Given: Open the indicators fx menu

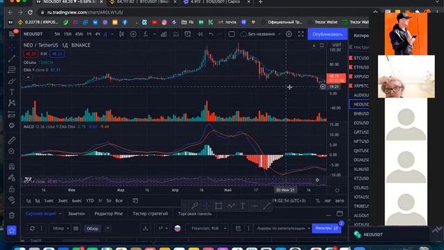Looking at the screenshot, I should pyautogui.click(x=145, y=34).
